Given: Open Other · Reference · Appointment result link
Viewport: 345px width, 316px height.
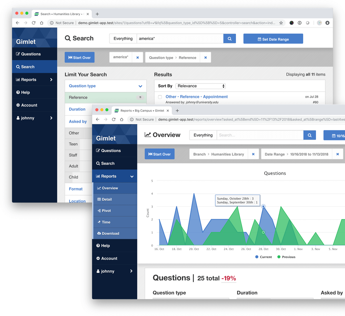Looking at the screenshot, I should [197, 97].
